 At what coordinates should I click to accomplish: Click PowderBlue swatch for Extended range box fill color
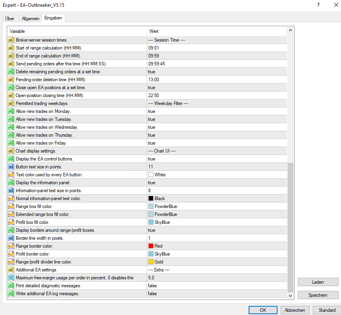click(x=151, y=214)
